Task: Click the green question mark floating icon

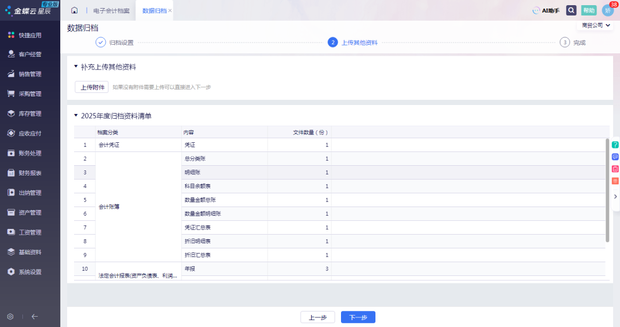Action: 615,145
